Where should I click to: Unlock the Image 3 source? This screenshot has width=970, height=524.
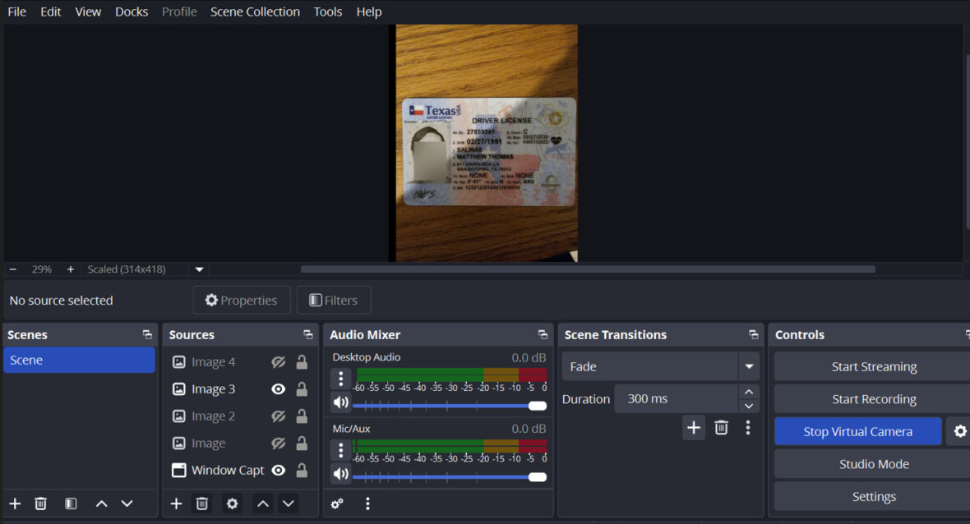pos(302,388)
